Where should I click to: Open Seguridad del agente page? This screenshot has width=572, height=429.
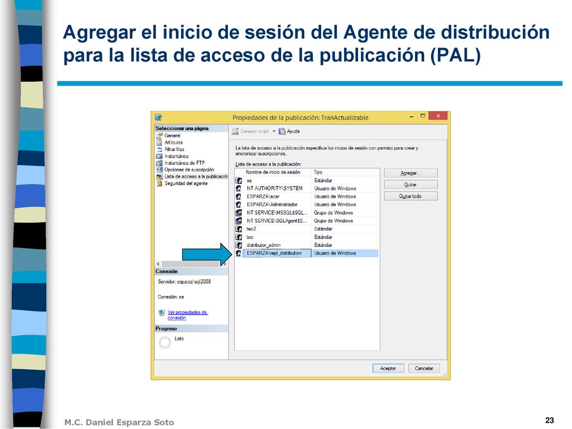tap(186, 183)
